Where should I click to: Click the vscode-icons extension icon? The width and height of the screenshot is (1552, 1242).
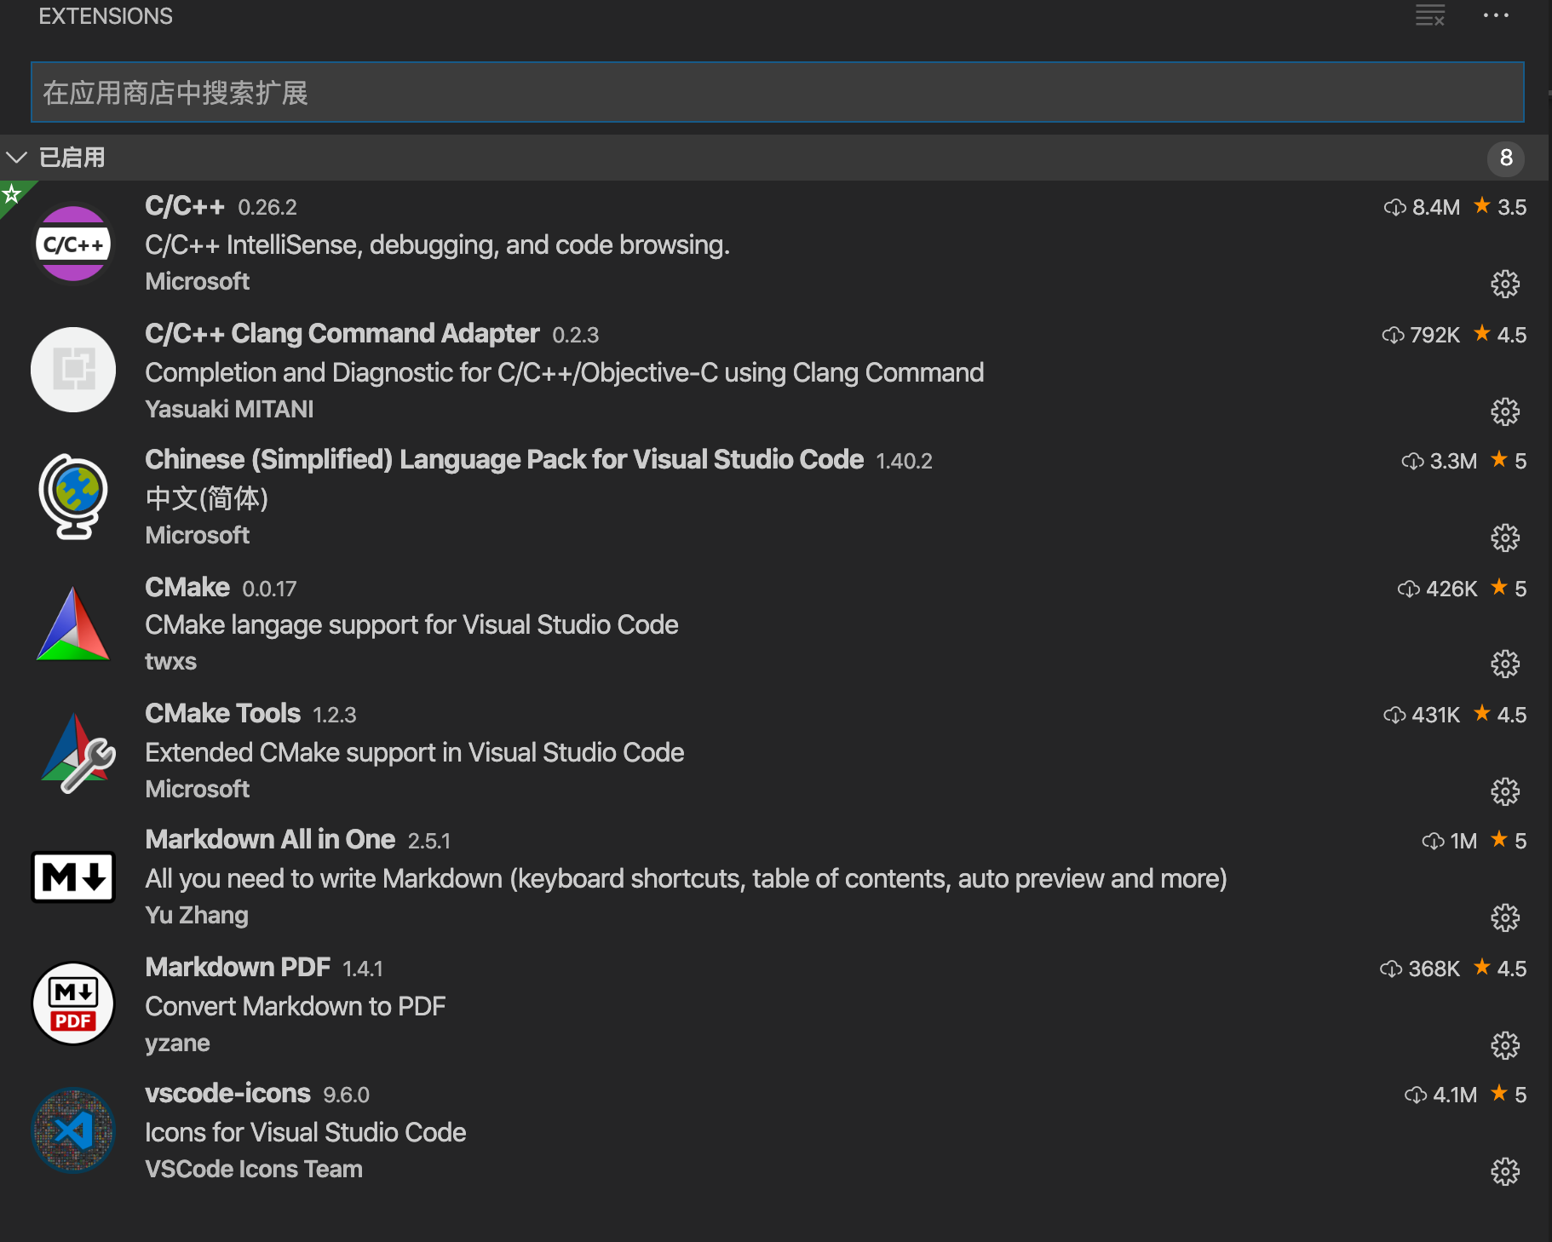(73, 1130)
